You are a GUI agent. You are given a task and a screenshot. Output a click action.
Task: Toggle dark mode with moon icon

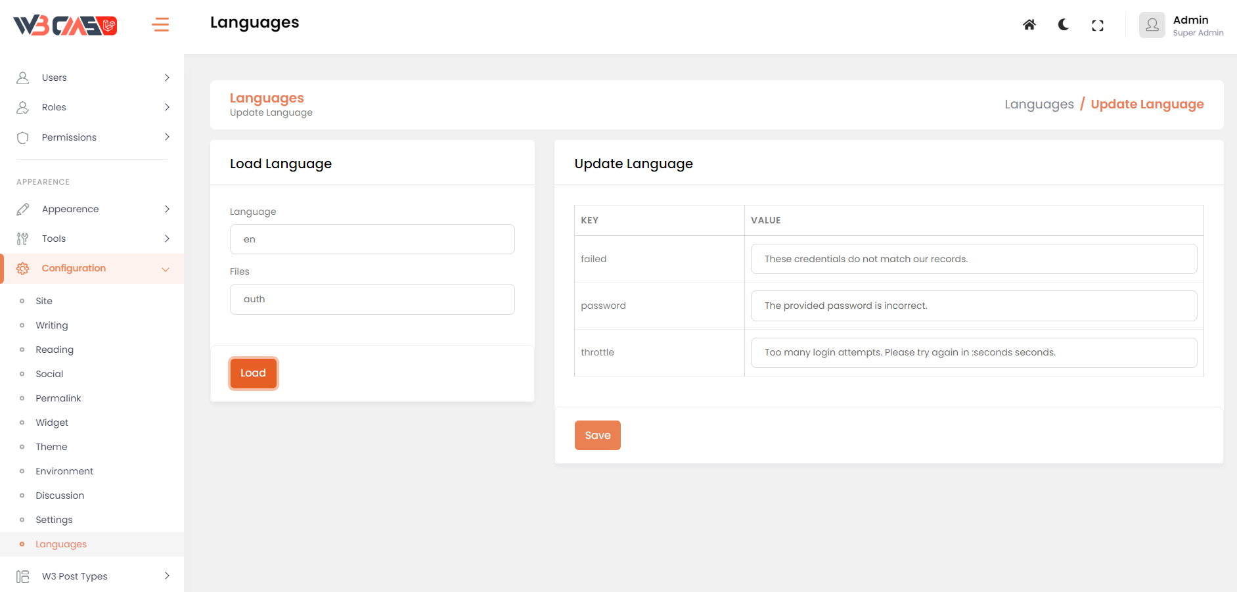[1063, 25]
